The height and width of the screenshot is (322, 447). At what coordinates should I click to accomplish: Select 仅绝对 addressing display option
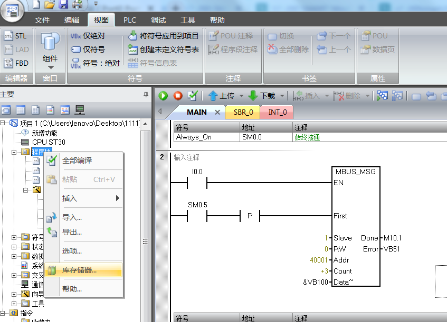coord(88,36)
